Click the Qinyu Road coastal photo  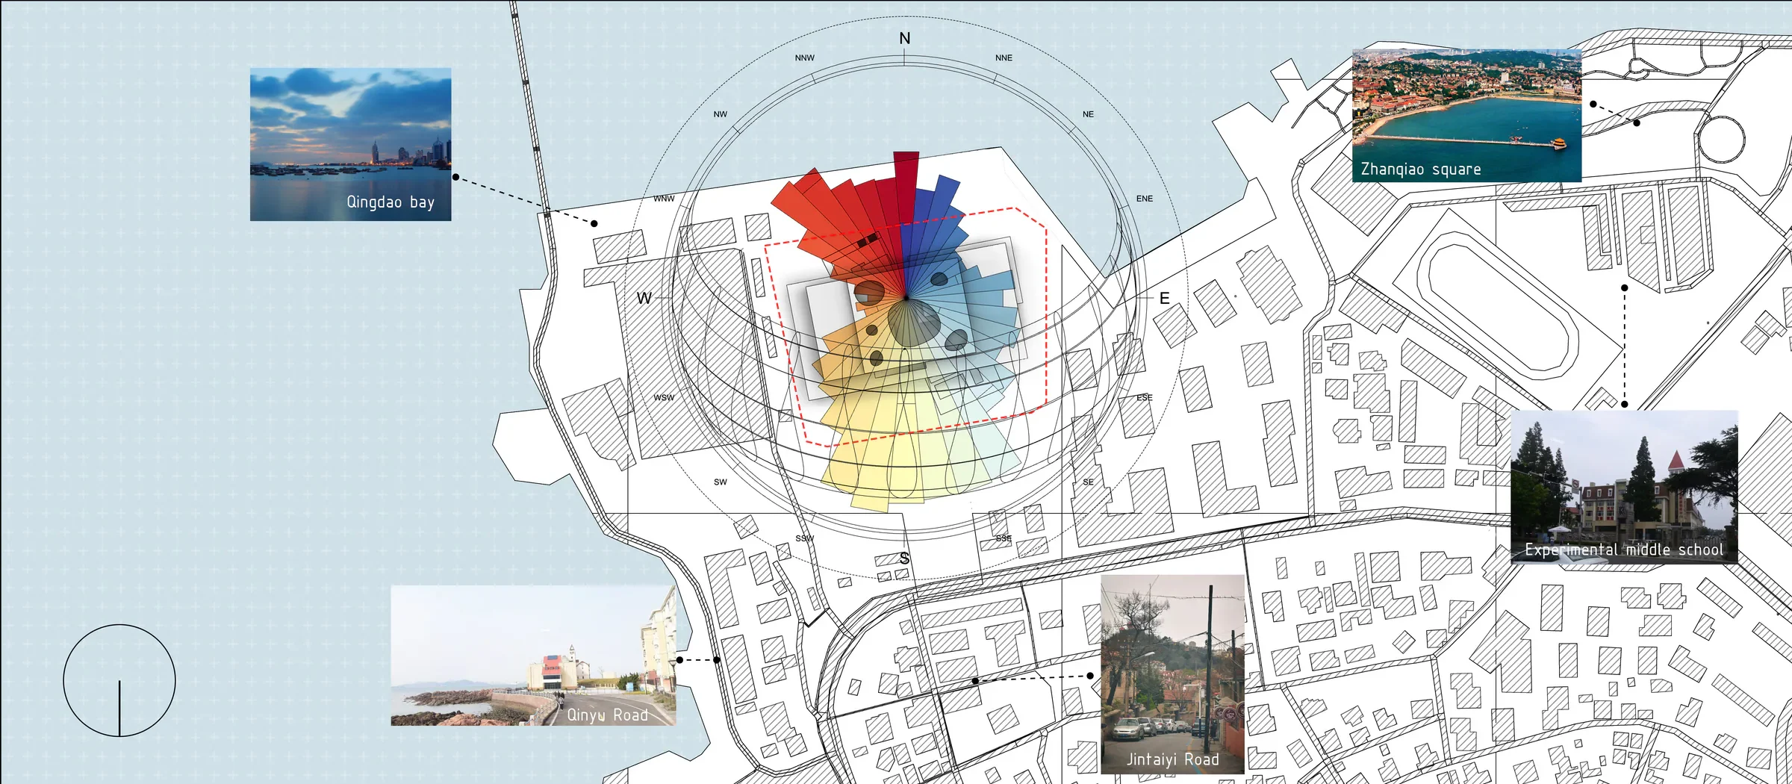[x=533, y=656]
